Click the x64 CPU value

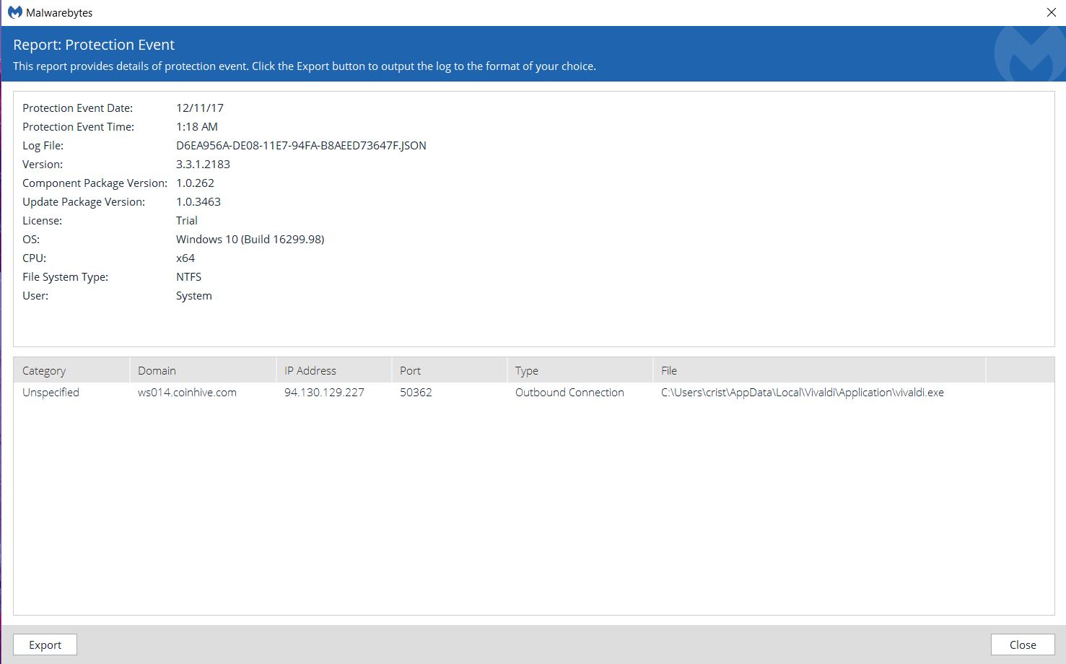click(x=185, y=258)
